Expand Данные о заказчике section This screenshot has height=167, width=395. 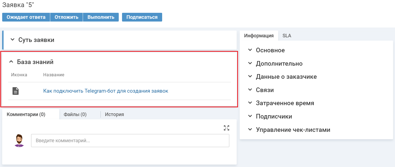250,77
